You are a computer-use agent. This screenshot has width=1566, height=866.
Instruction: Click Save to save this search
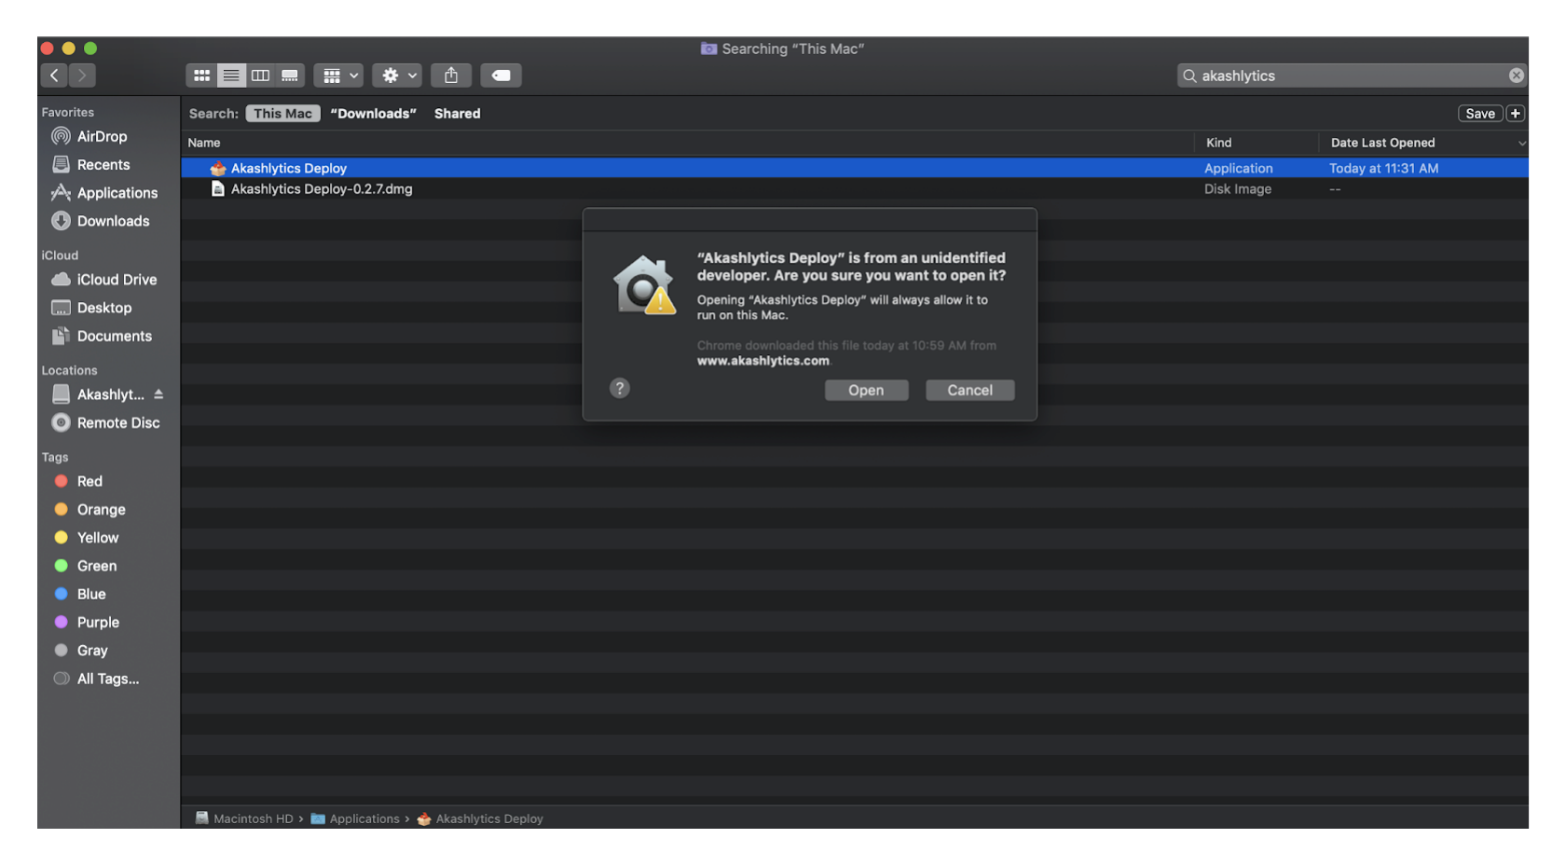pyautogui.click(x=1479, y=114)
